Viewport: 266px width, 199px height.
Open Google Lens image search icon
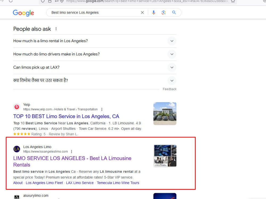(x=164, y=12)
